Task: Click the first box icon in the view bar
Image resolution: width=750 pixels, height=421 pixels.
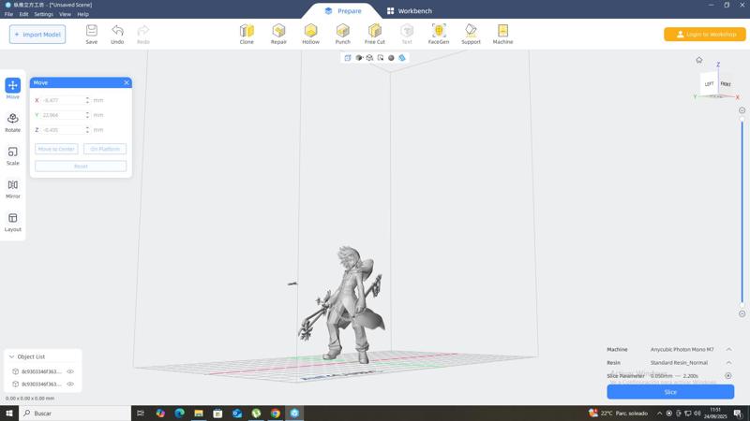Action: point(348,58)
